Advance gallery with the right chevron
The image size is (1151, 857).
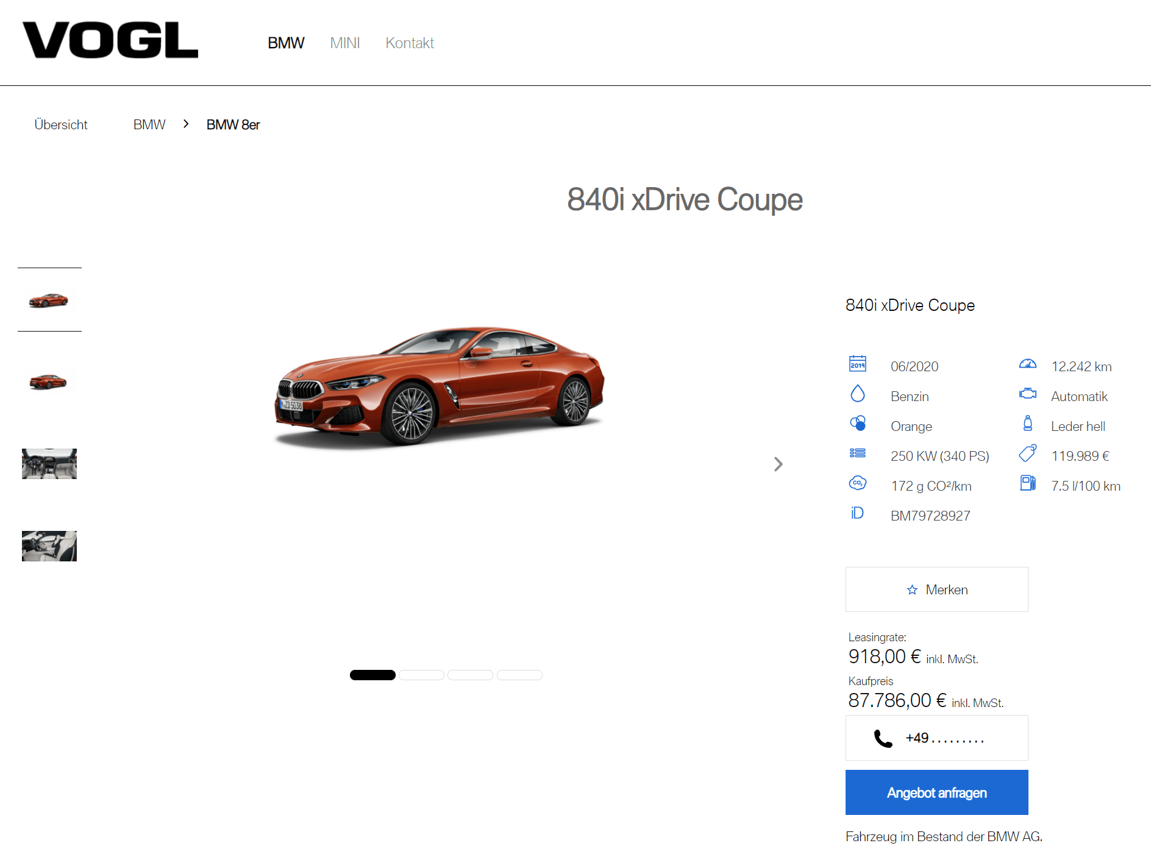pyautogui.click(x=778, y=464)
